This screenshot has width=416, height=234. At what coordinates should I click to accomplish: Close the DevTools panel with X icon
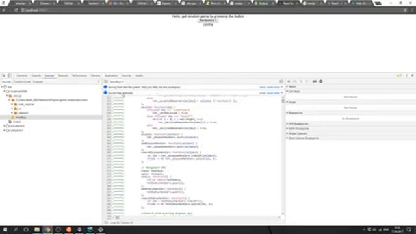pyautogui.click(x=413, y=75)
